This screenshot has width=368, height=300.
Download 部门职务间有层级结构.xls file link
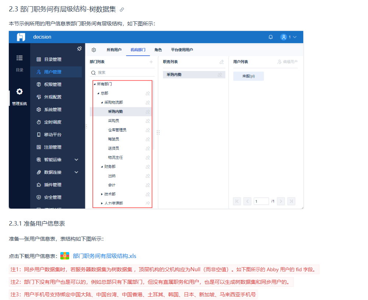click(105, 256)
